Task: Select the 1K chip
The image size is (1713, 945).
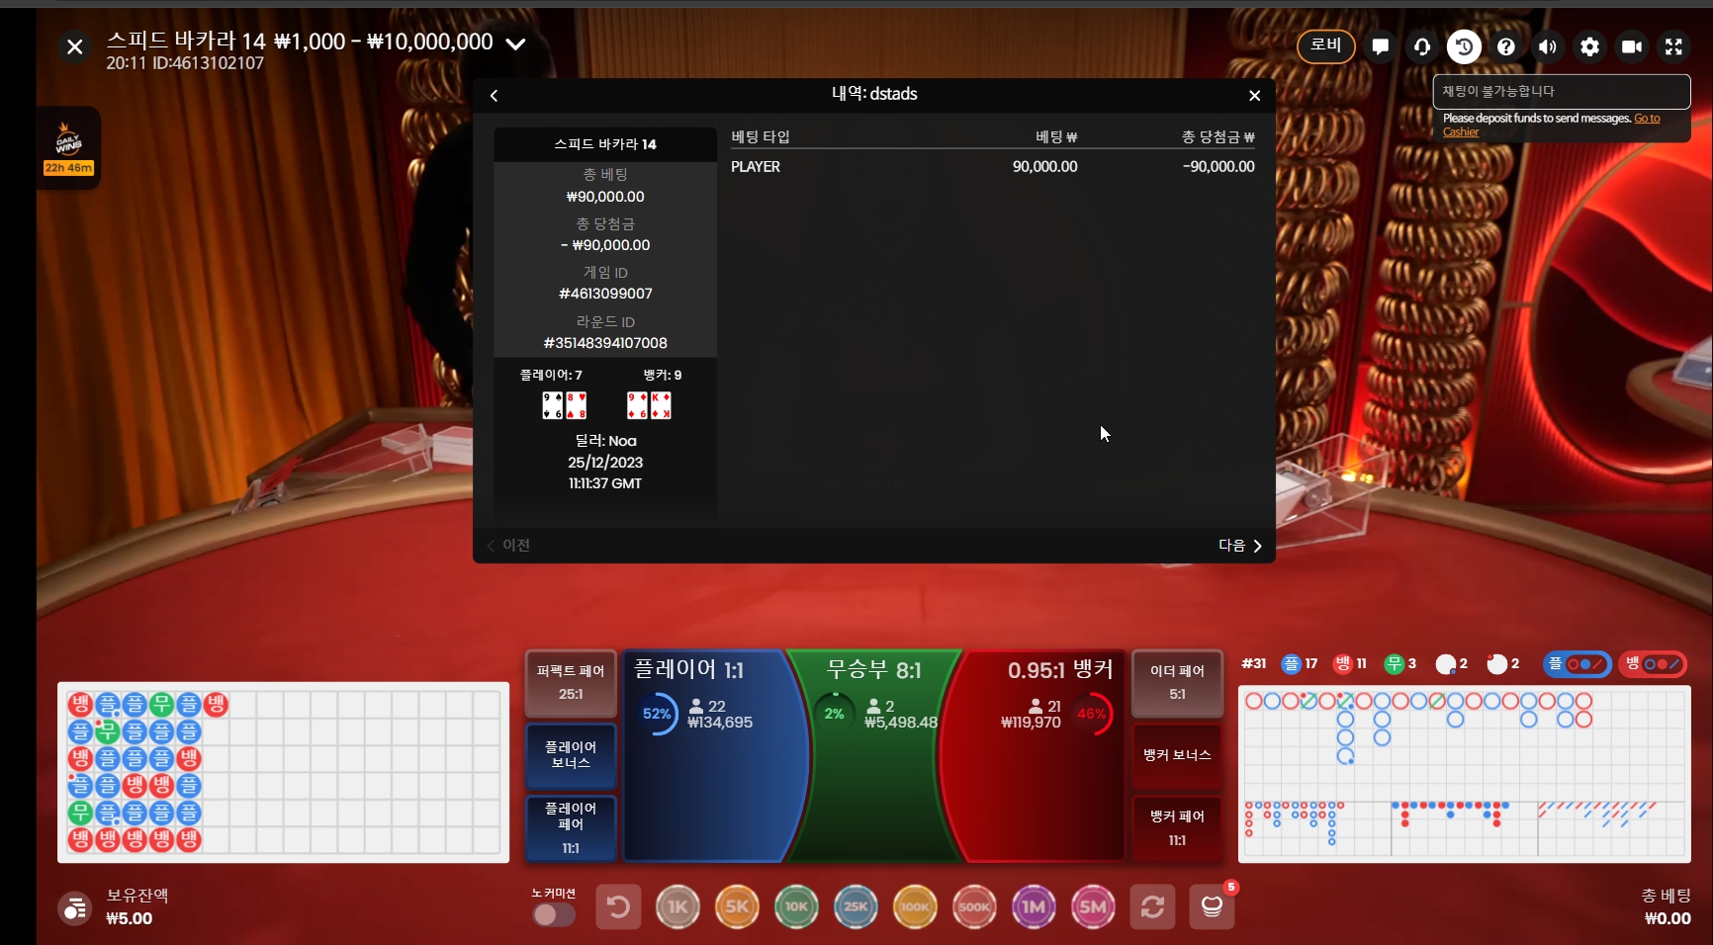Action: pyautogui.click(x=677, y=906)
